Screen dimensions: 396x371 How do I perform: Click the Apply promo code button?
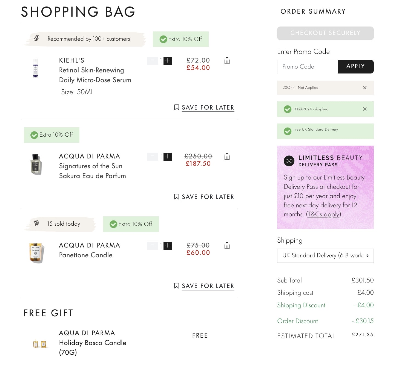click(x=355, y=67)
